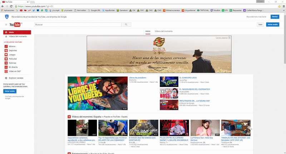286x154 pixels.
Task: Click the YouTube logo
Action: (15, 25)
